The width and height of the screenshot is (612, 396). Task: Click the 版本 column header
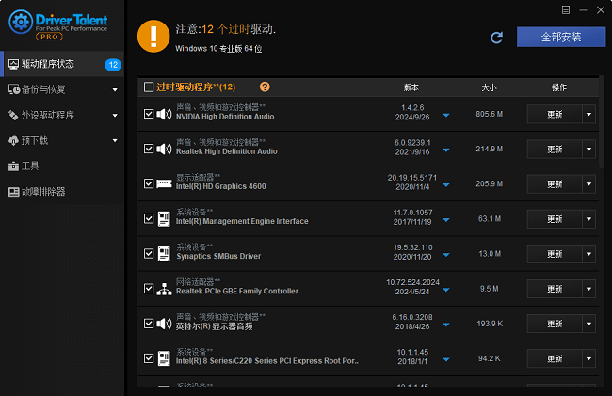click(411, 87)
